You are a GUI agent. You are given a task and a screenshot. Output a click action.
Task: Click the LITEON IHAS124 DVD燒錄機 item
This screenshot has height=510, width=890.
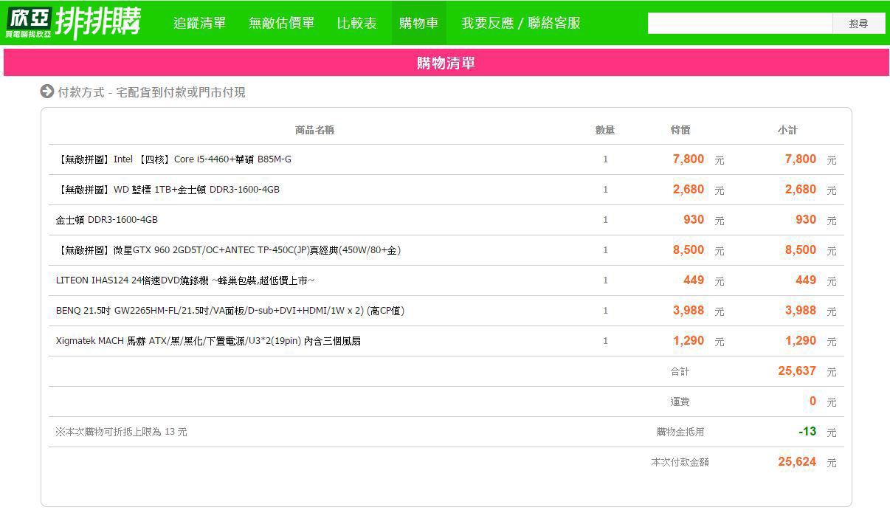pos(186,280)
